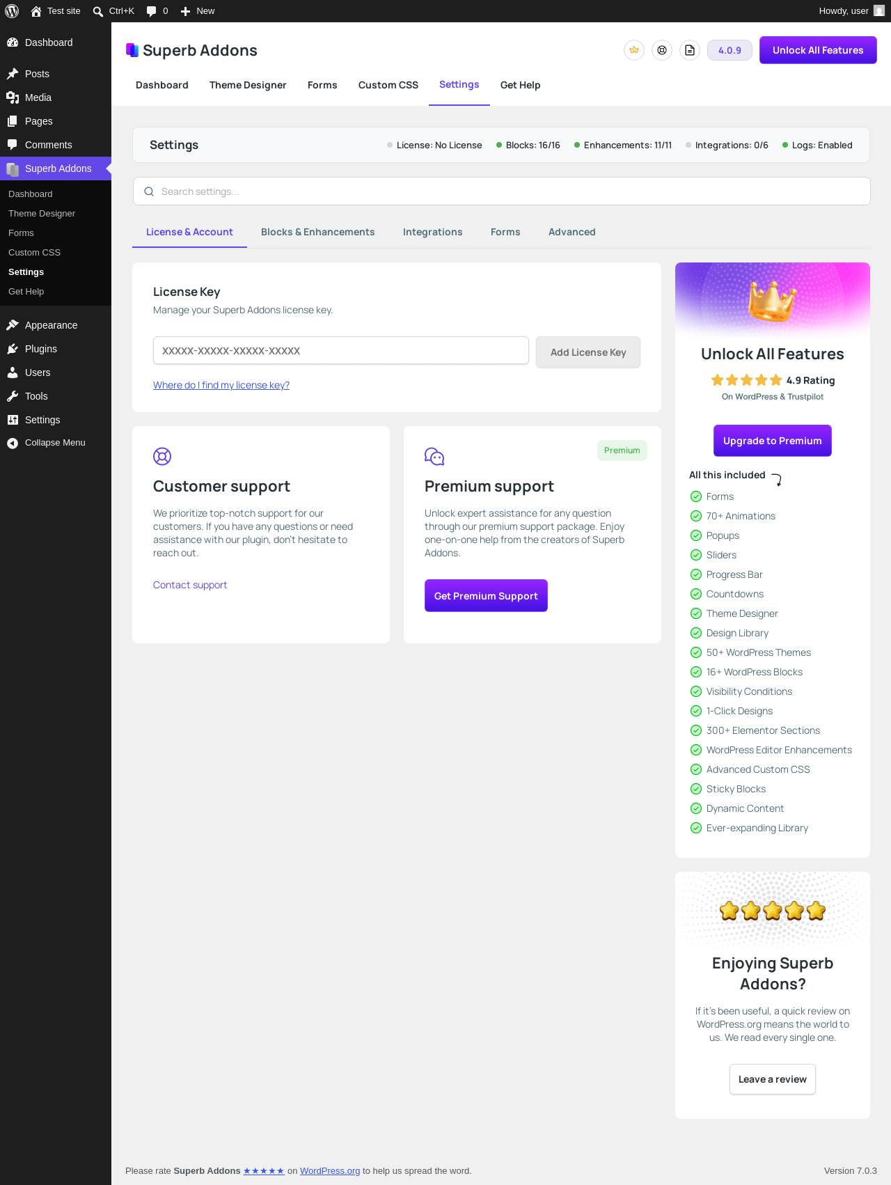Click the version 4.0.9 badge
Image resolution: width=891 pixels, height=1185 pixels.
pos(730,50)
